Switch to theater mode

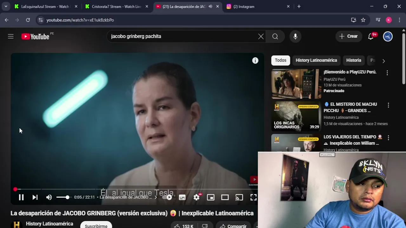coord(225,197)
